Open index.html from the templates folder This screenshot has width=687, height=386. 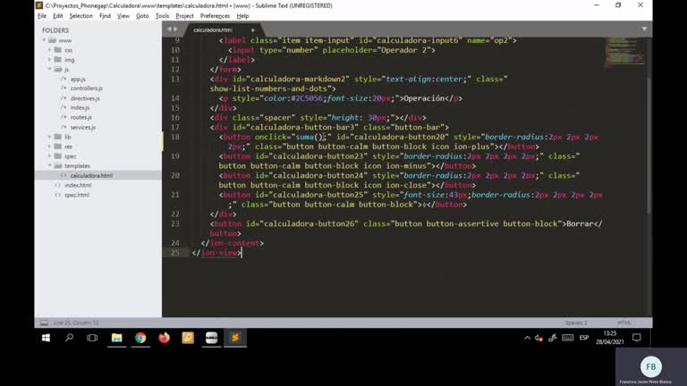77,185
